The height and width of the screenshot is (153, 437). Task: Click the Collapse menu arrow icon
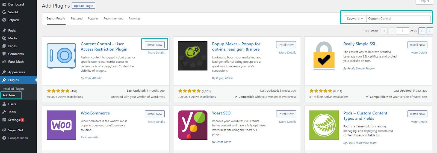(x=4, y=138)
